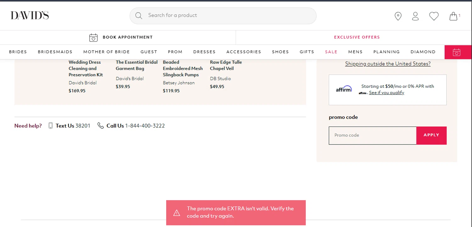Viewport: 472px width, 227px height.
Task: Click the Betsey Johnson brand name
Action: coord(179,83)
